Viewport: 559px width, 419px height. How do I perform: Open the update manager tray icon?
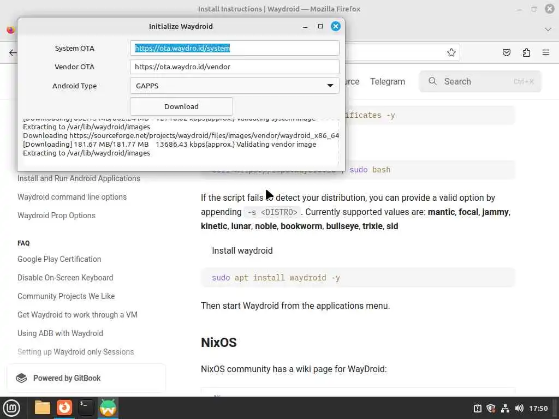point(477,408)
